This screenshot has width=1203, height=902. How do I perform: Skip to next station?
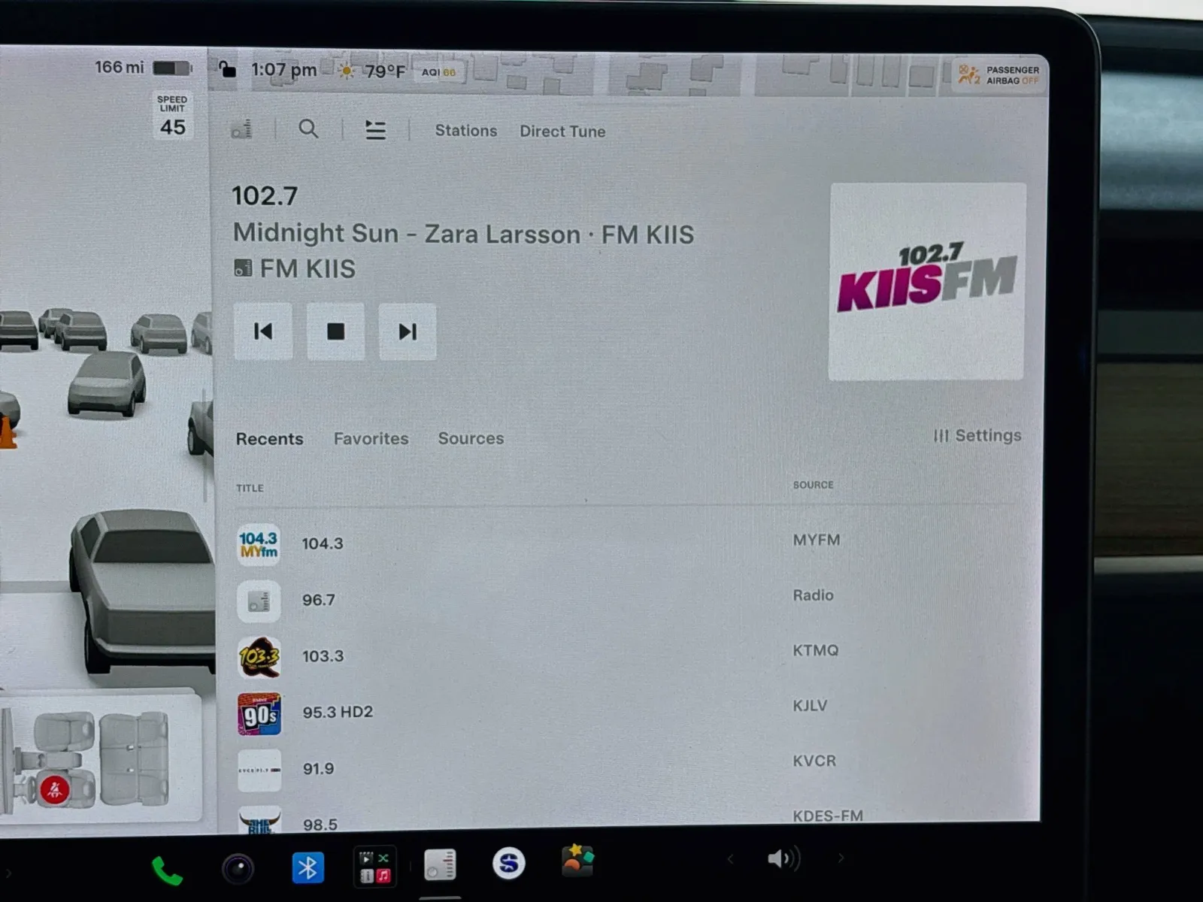[408, 331]
